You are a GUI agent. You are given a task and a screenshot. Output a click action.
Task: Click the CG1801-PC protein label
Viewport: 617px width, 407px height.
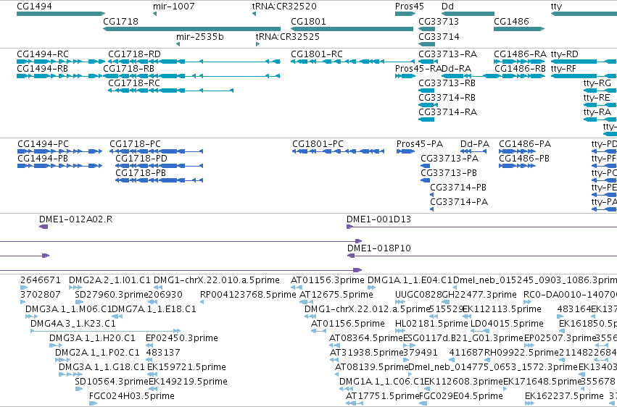click(x=318, y=144)
